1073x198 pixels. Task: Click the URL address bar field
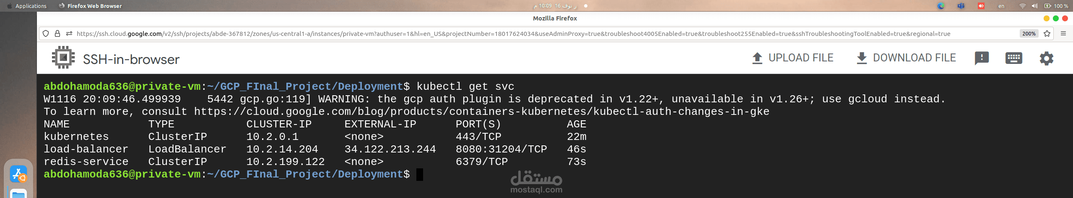coord(503,33)
